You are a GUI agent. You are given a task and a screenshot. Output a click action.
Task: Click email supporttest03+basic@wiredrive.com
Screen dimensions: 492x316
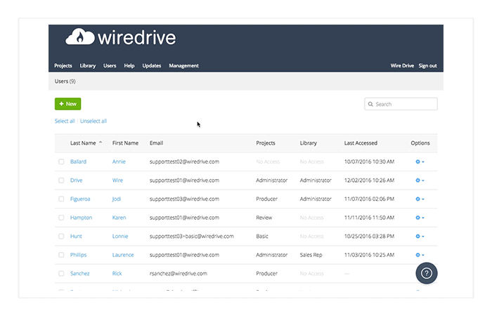click(x=191, y=237)
